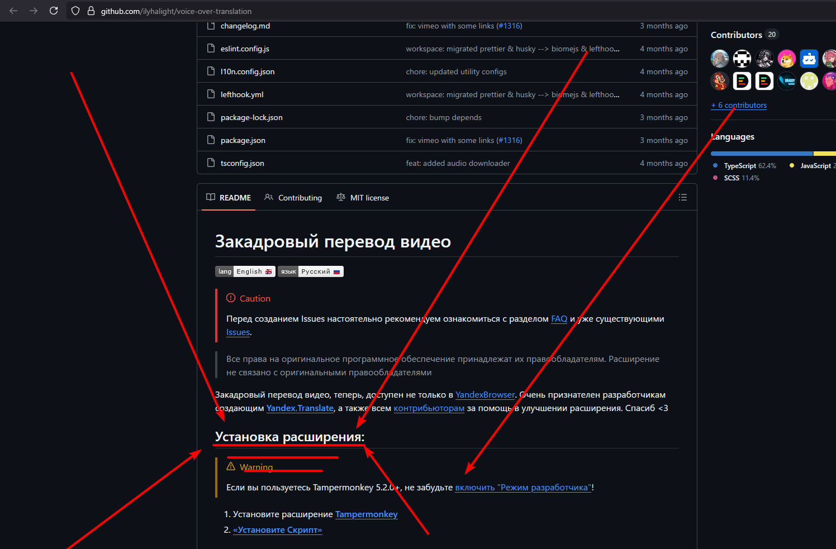
Task: Click the yellow JavaScript segment of the languages bar
Action: tap(825, 153)
